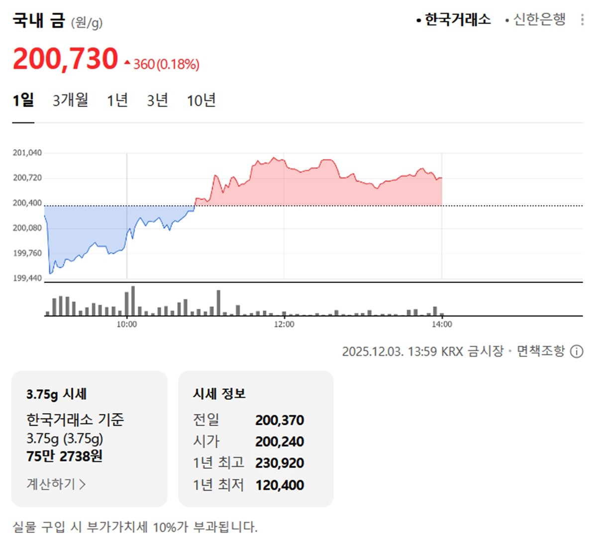Select the 1년 period tab
Image resolution: width=597 pixels, height=546 pixels.
pos(117,100)
